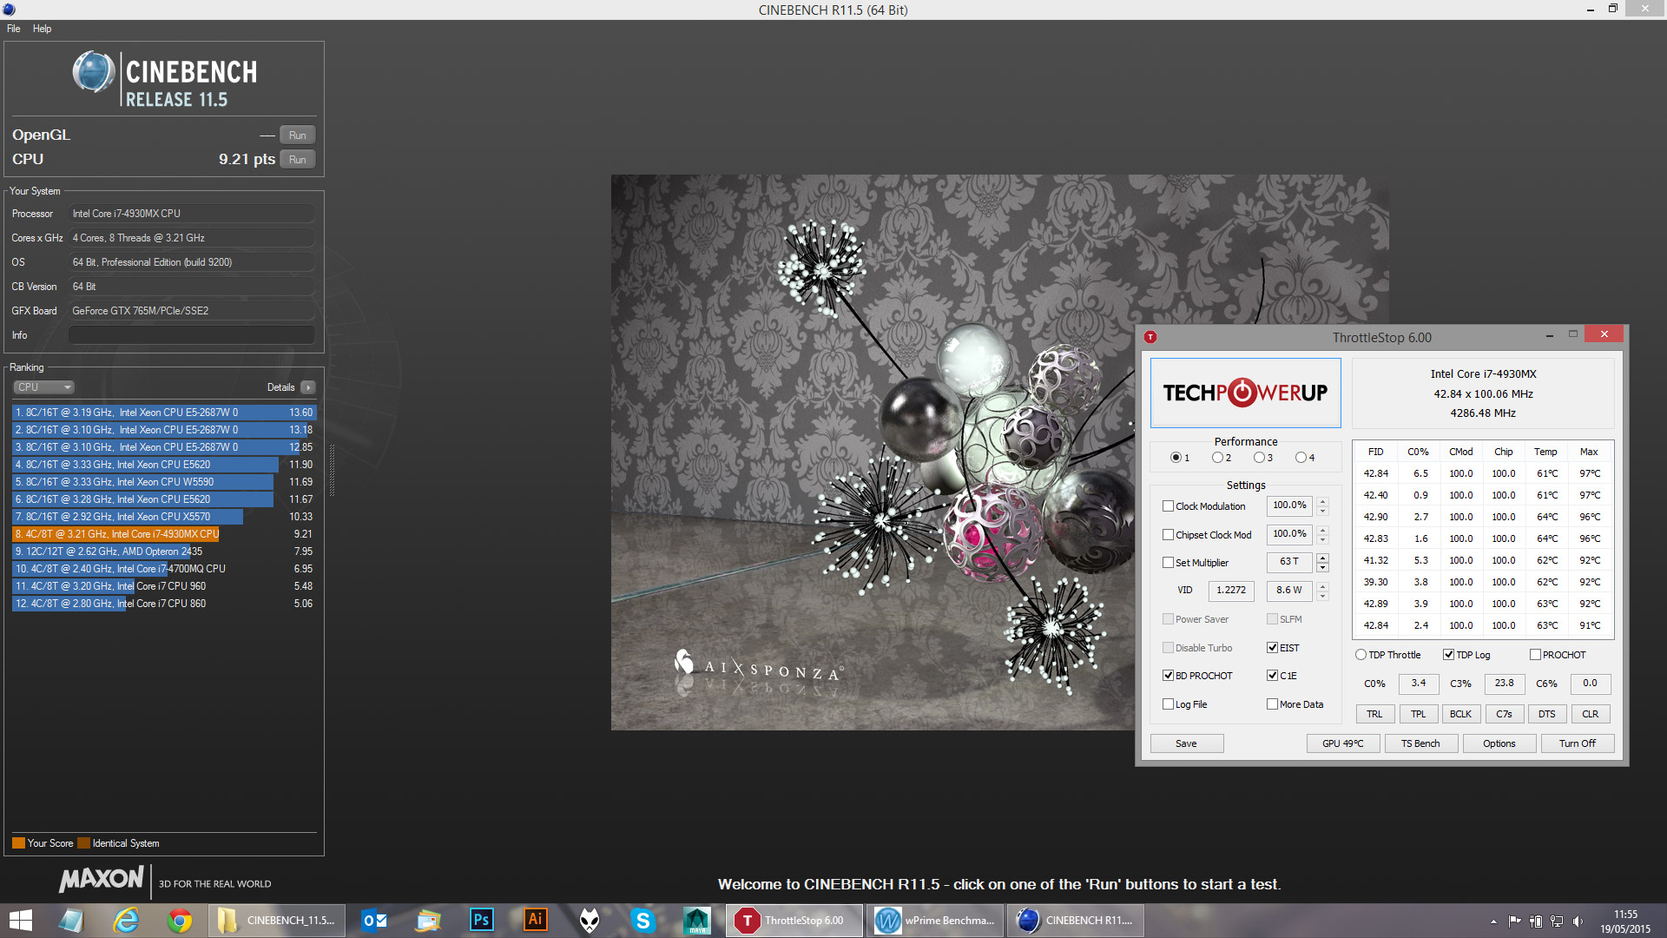The image size is (1667, 938).
Task: Open notepad-style icon next to Start
Action: pos(72,921)
